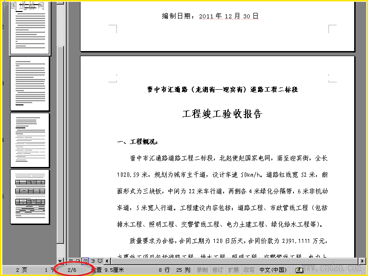The width and height of the screenshot is (368, 276).
Task: Click thumbnail pane scroll down arrow
Action: click(60, 261)
